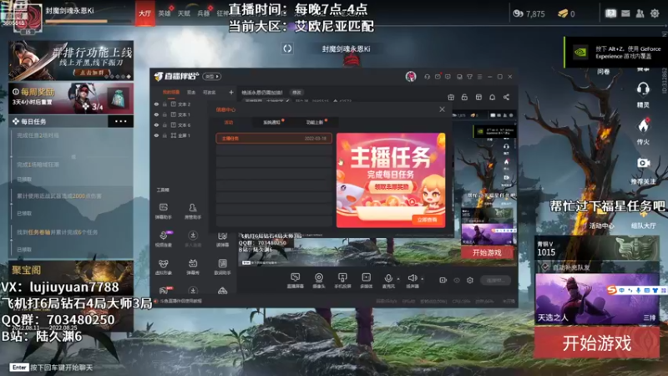Screen dimensions: 668x376
Task: Open the game help question icon
Action: tap(610, 13)
